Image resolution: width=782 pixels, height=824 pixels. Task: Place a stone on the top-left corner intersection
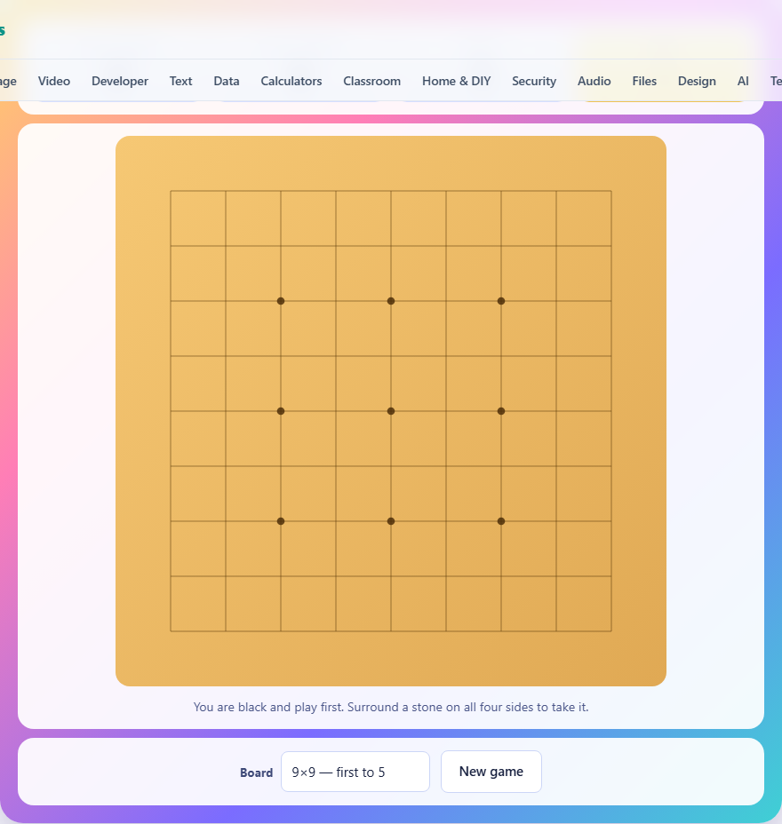(171, 191)
